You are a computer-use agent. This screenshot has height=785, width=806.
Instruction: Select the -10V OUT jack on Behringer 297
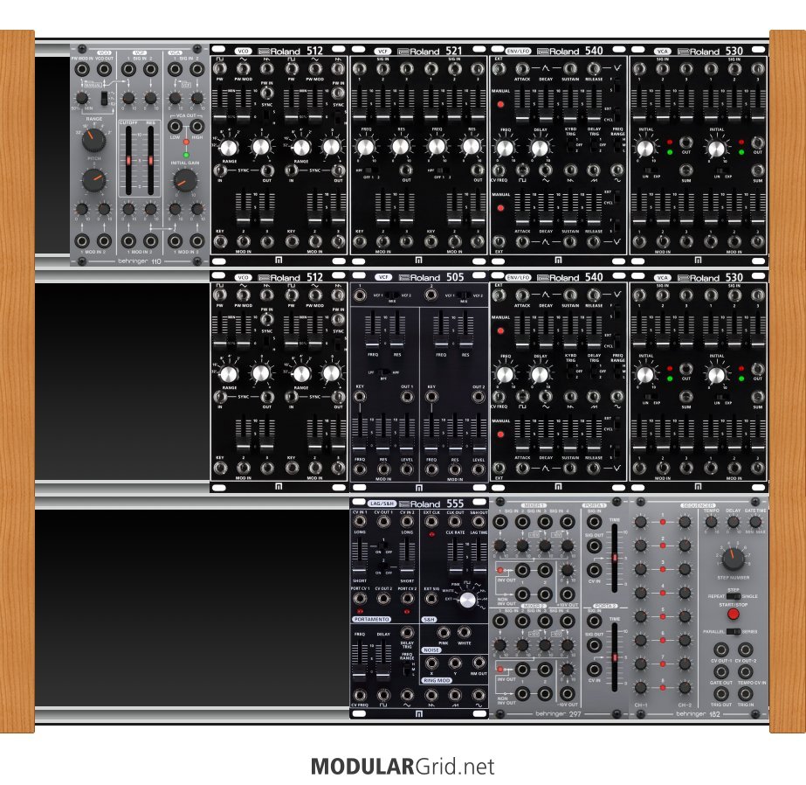(x=567, y=693)
